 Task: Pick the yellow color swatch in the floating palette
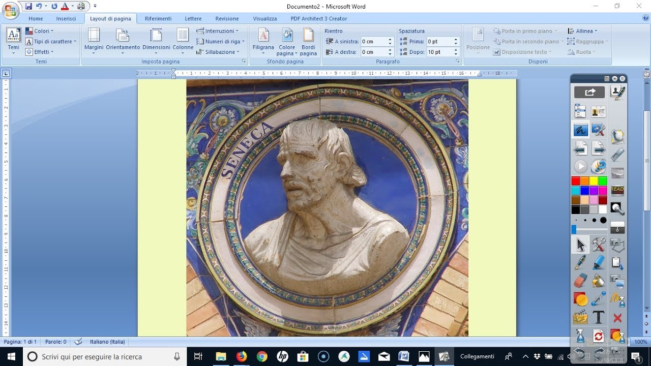coord(594,181)
